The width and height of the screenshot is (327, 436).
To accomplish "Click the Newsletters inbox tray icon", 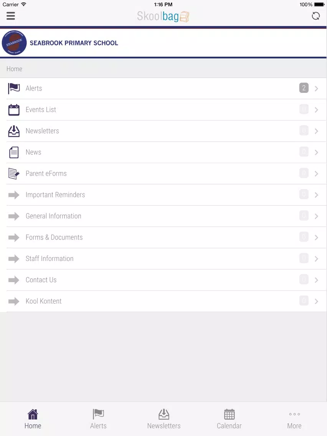I will (x=14, y=131).
